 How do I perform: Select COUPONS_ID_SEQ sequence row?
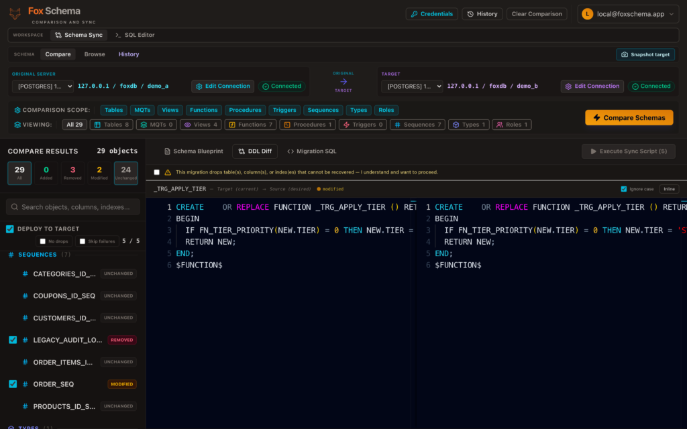tap(72, 296)
